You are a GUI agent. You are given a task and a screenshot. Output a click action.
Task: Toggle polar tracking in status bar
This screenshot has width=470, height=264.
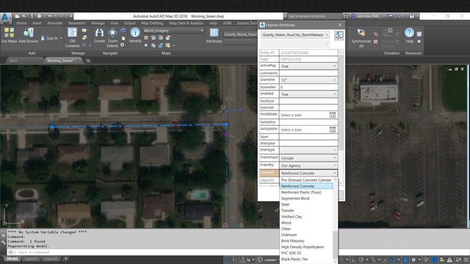point(361,260)
